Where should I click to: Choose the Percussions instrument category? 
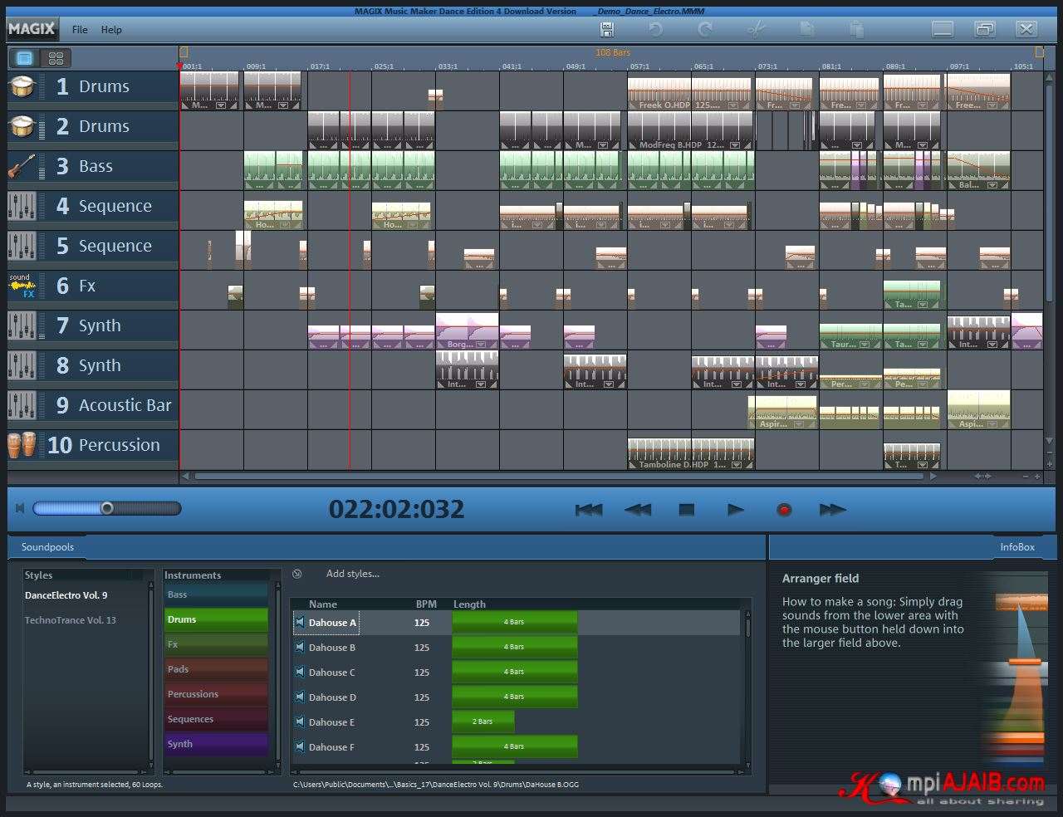[x=216, y=694]
